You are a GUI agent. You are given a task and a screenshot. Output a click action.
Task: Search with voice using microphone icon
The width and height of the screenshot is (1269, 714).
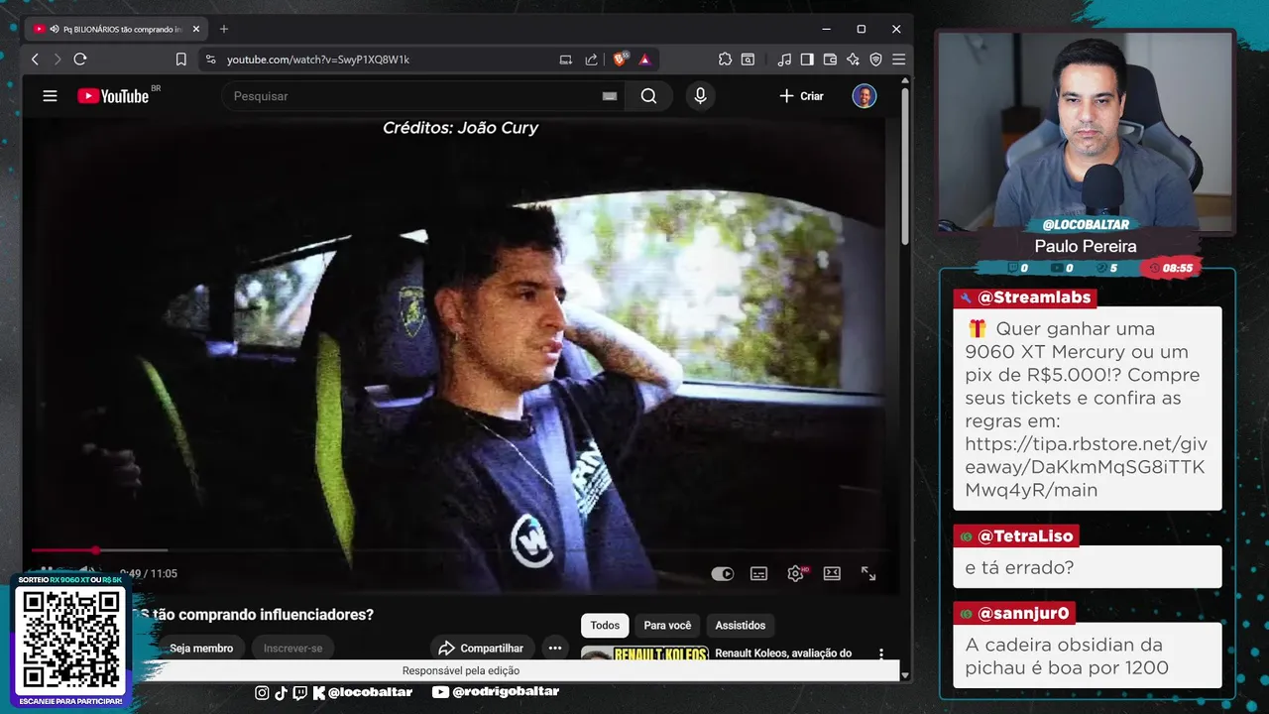tap(700, 96)
